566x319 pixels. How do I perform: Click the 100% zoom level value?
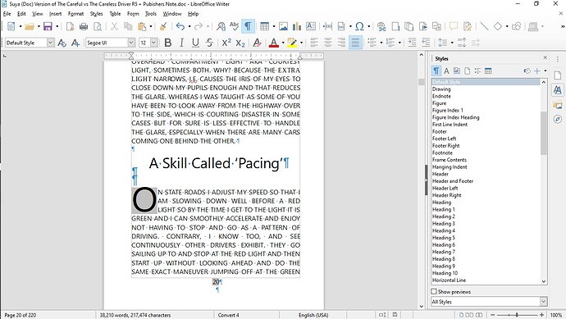pos(556,315)
